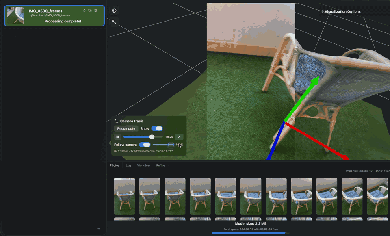Click the 'Processing complete!' status text

pos(63,21)
